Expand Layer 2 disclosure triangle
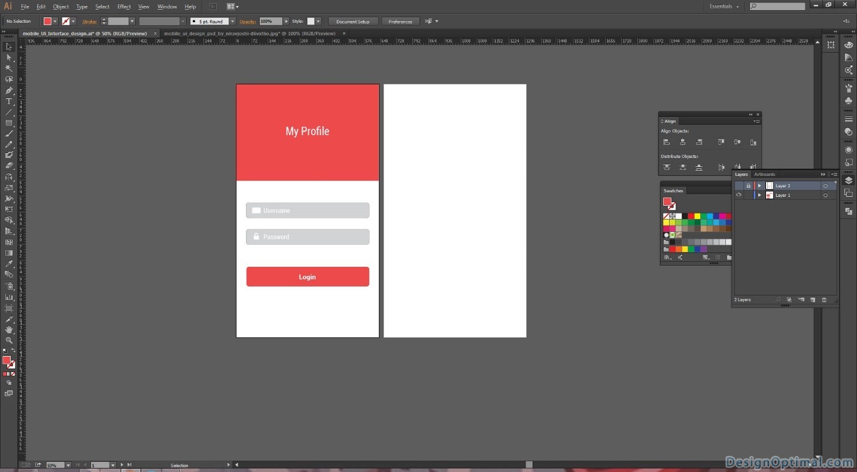857x472 pixels. click(759, 186)
